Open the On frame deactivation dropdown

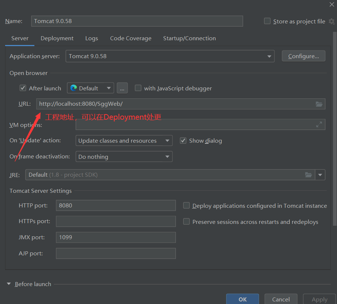pyautogui.click(x=124, y=157)
